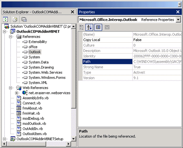Screen dimensions: 183x148
Task: Select OutlookItem.vb file
Action: pyautogui.click(x=35, y=134)
